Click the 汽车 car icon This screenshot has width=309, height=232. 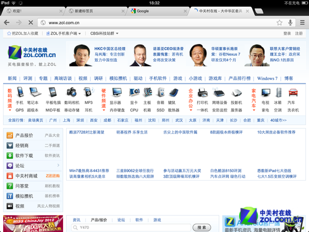pyautogui.click(x=293, y=92)
